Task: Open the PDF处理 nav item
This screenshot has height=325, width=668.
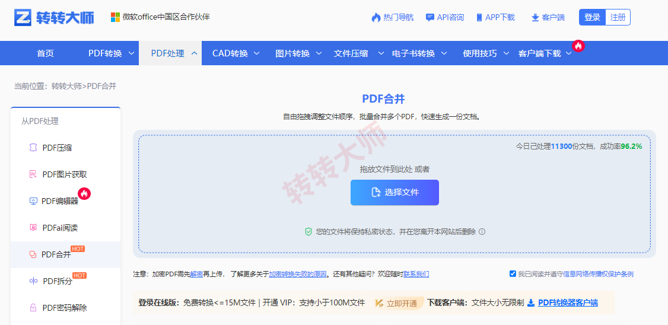Action: (167, 53)
